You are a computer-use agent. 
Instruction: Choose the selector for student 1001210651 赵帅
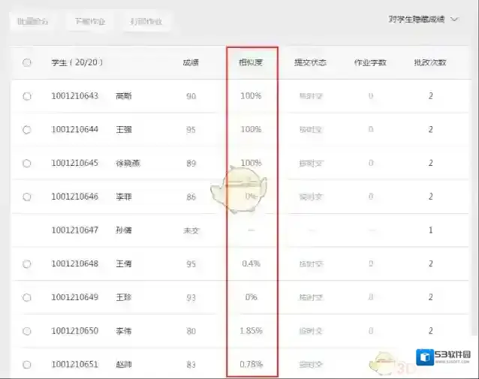pyautogui.click(x=27, y=365)
